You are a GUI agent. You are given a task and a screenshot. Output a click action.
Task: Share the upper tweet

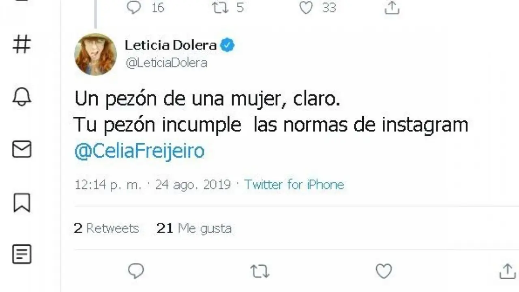392,7
